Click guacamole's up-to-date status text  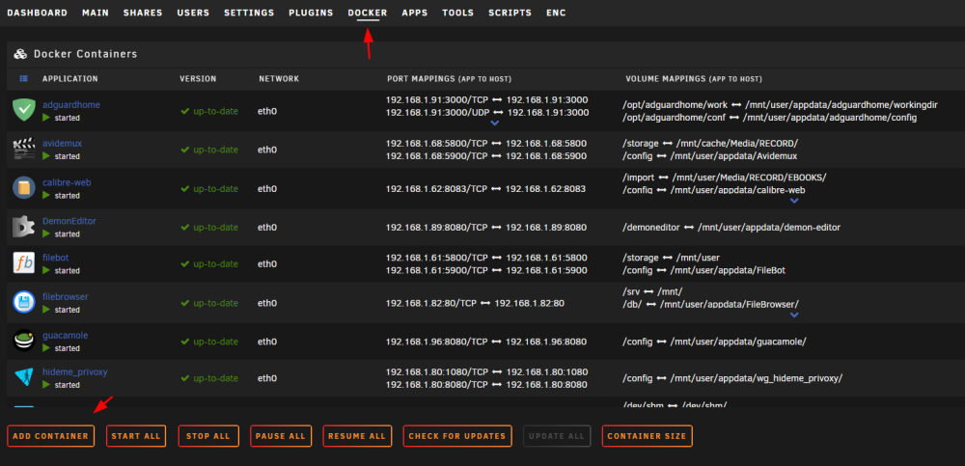215,342
